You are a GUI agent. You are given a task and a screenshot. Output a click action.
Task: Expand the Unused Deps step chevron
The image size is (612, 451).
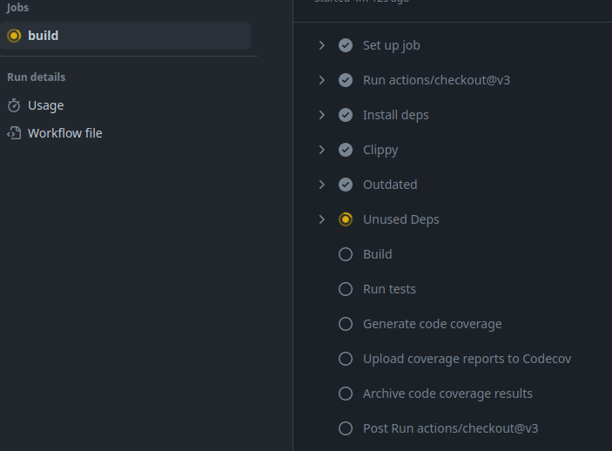click(321, 219)
